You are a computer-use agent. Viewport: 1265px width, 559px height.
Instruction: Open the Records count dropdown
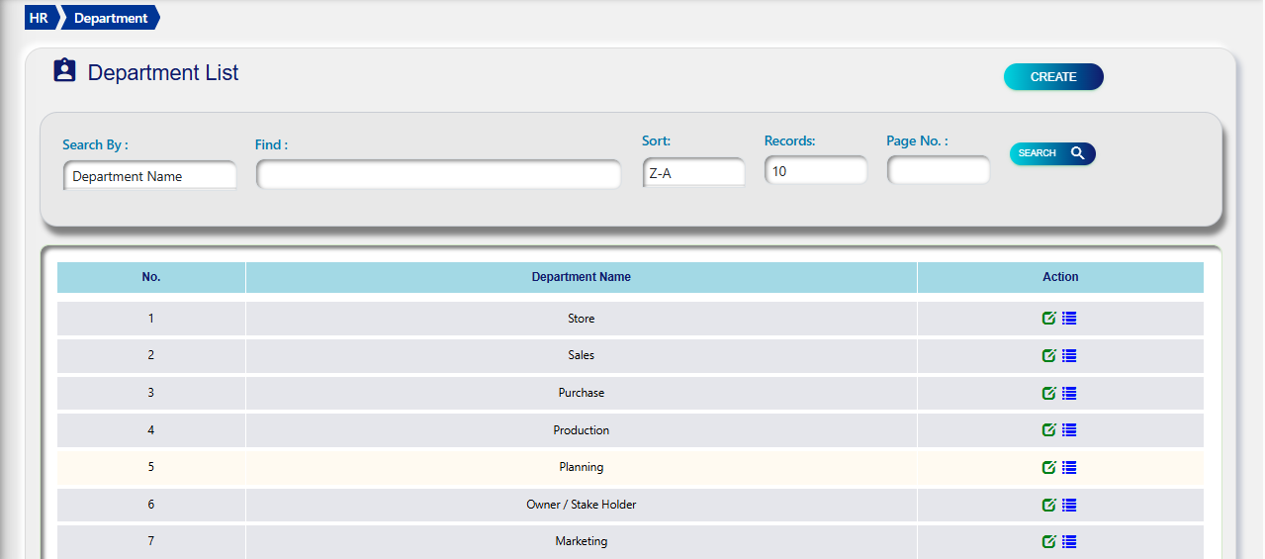[815, 171]
